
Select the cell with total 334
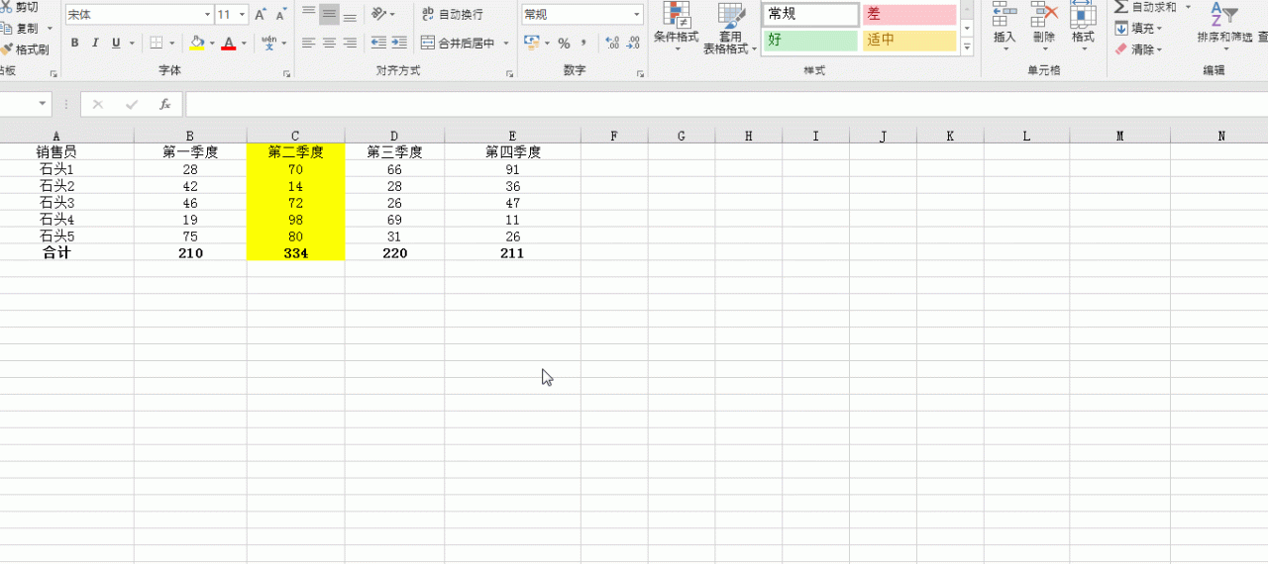(295, 253)
